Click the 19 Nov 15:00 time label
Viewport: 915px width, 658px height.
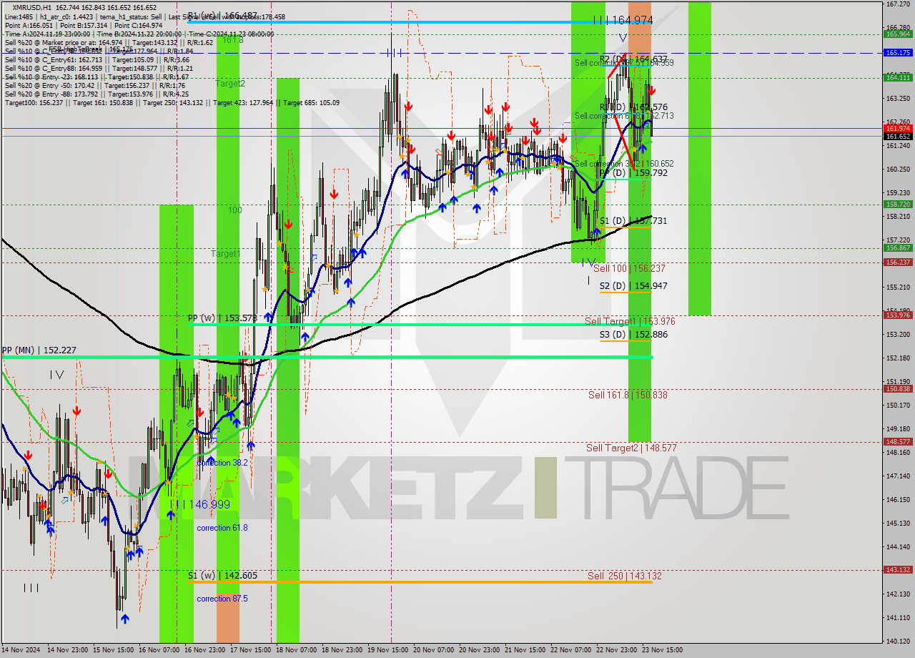pos(387,650)
